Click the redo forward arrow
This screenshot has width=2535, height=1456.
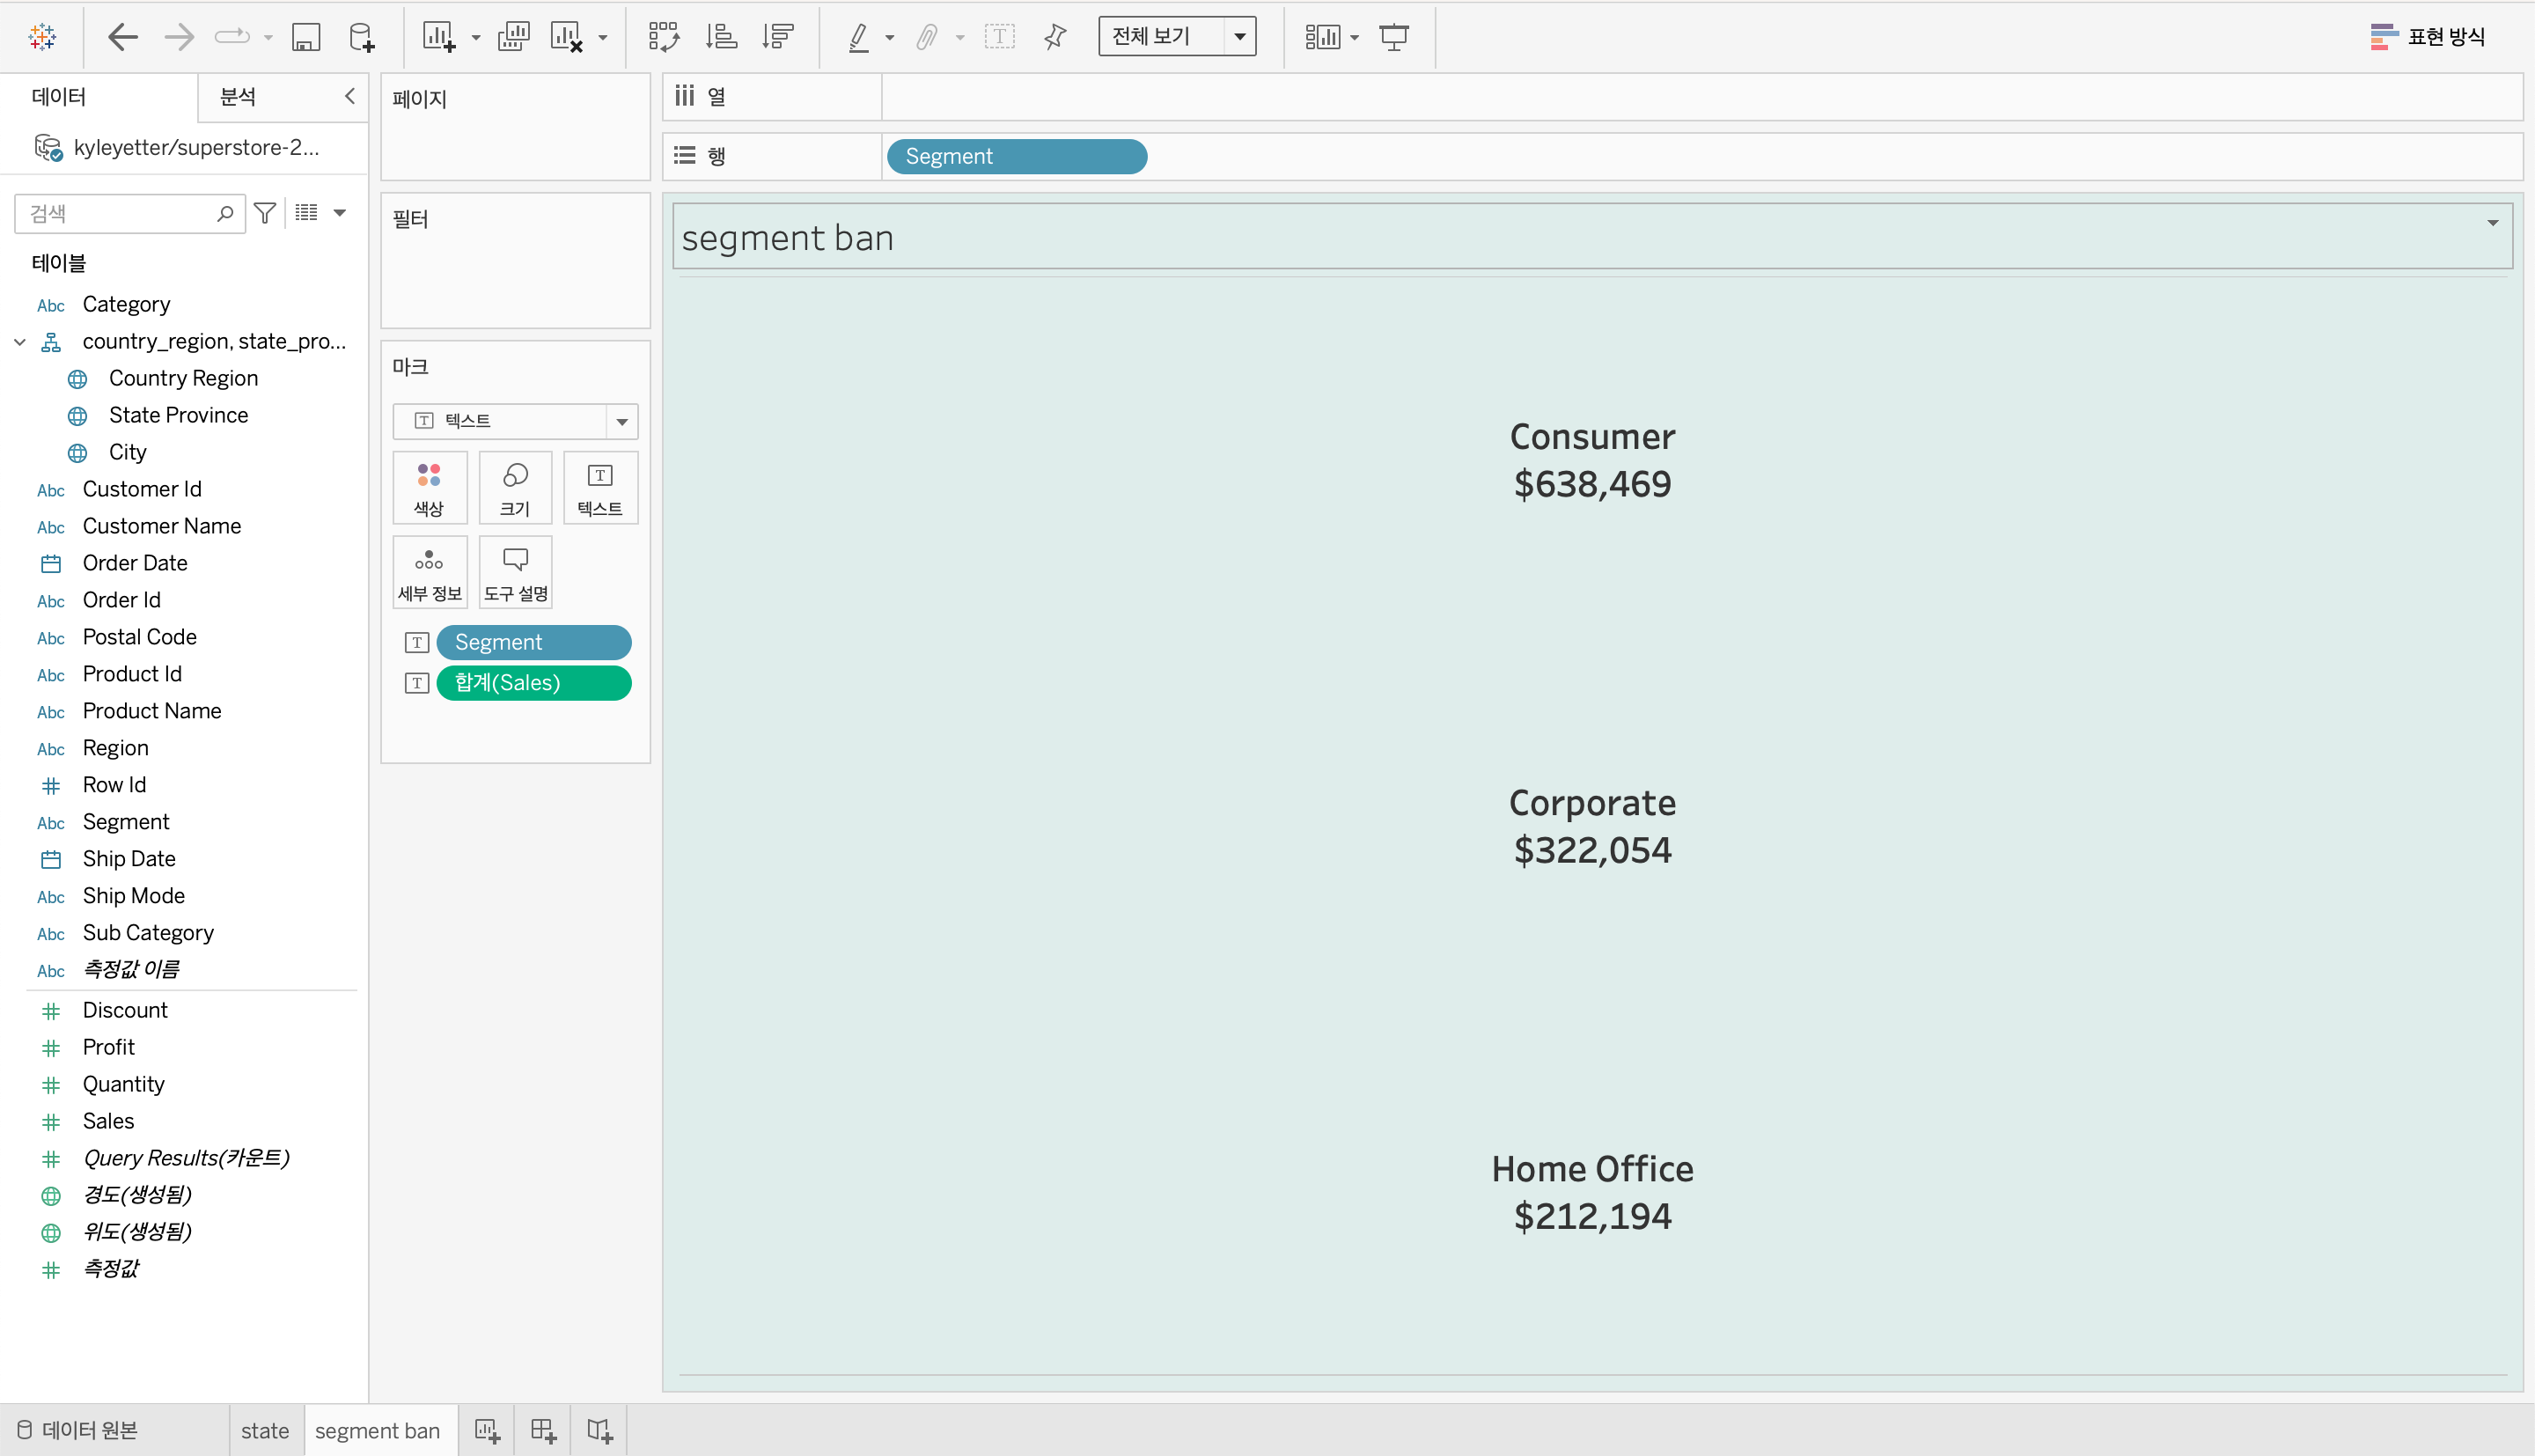[x=179, y=37]
